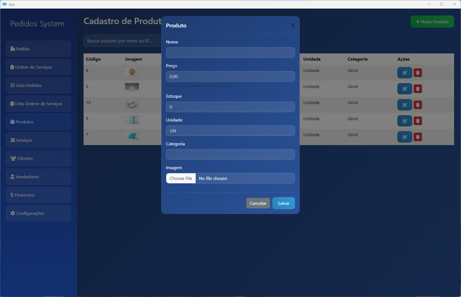
Task: Delete product 7 using red trash button
Action: 418,137
